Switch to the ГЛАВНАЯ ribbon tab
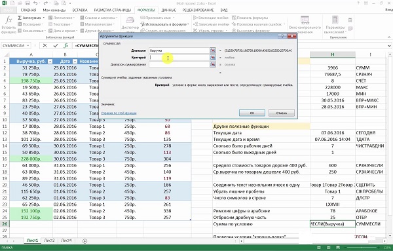This screenshot has width=393, height=251. pos(28,10)
